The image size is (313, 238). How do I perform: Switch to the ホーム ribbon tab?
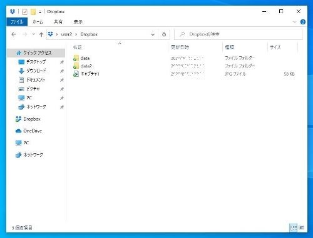pyautogui.click(x=38, y=22)
